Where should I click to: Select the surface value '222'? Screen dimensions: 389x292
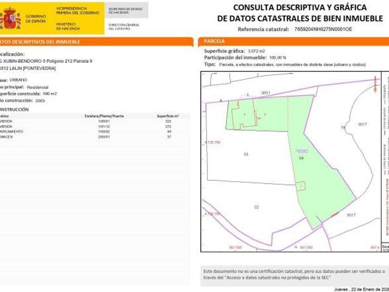point(168,121)
